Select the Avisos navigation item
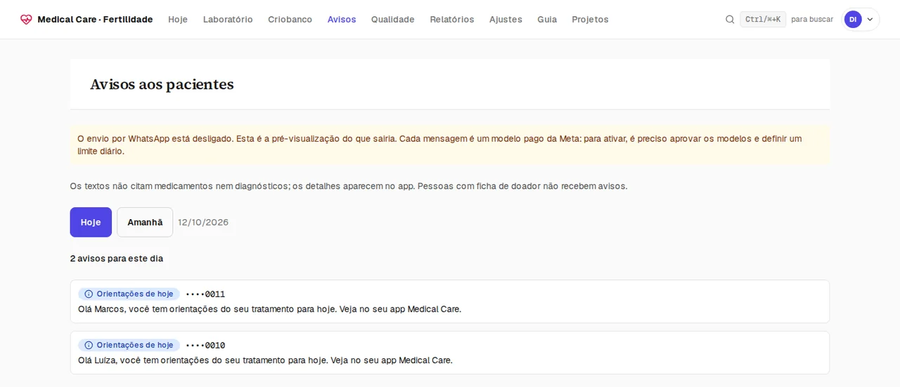 click(342, 20)
